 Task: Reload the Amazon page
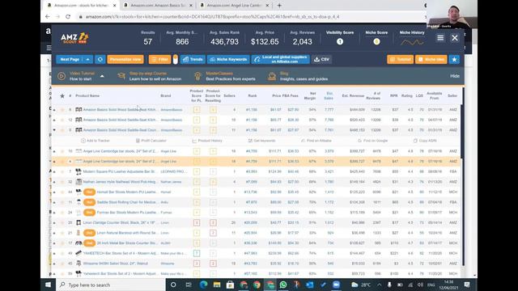[68, 16]
